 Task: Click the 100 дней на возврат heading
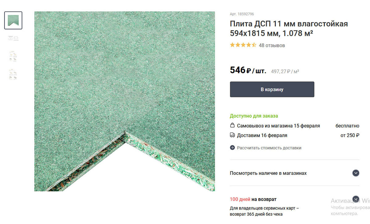tap(253, 199)
